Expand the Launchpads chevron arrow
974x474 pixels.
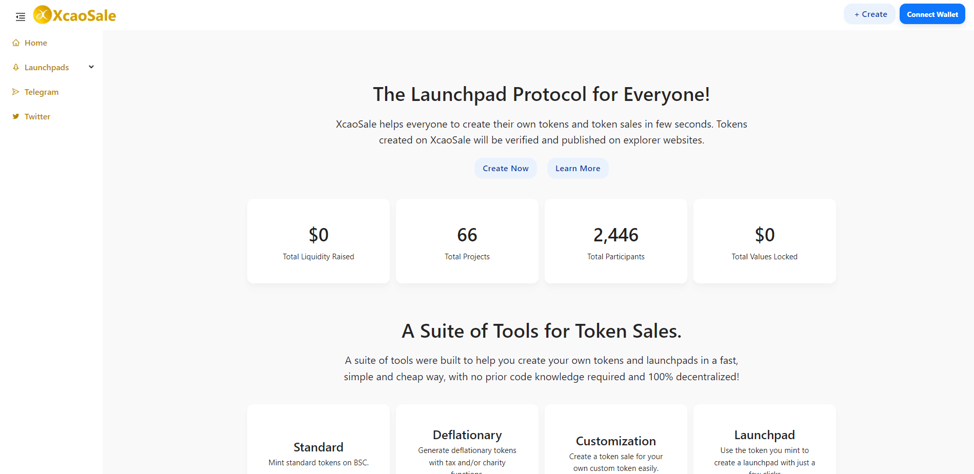click(91, 67)
